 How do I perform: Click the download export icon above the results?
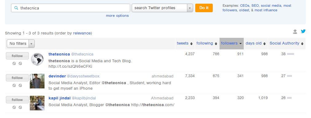(295, 32)
